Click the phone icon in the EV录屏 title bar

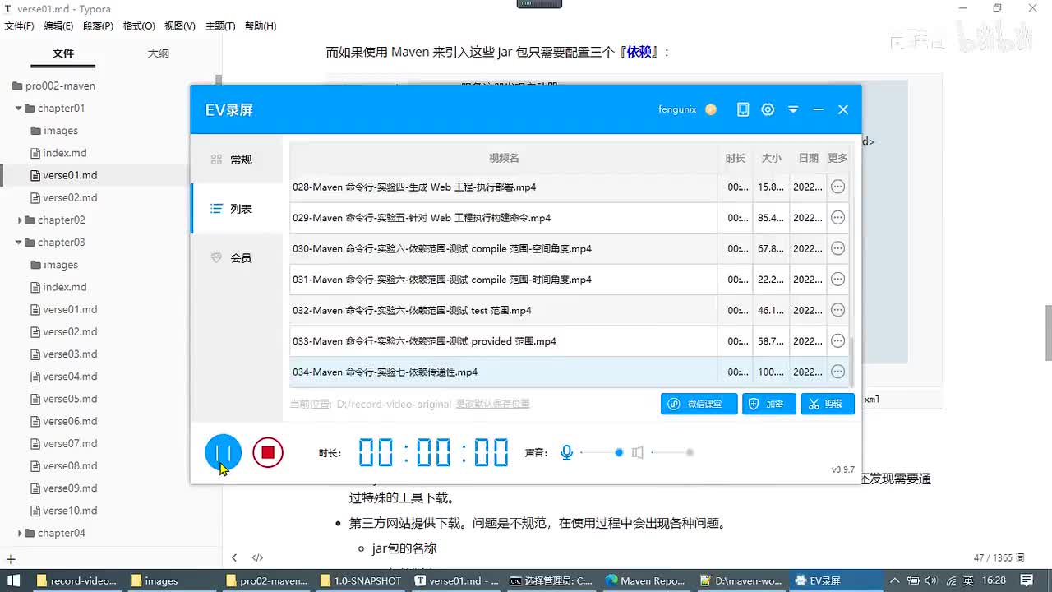(743, 109)
